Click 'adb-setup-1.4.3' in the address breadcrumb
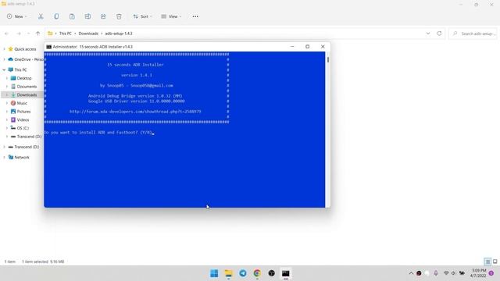The height and width of the screenshot is (281, 500). (x=119, y=34)
